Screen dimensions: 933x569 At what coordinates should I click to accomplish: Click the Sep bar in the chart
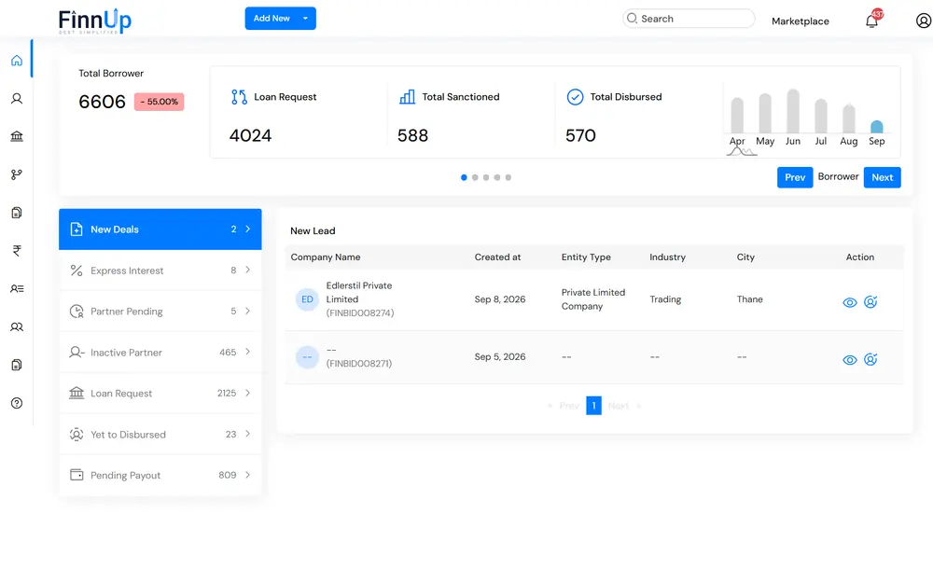876,126
